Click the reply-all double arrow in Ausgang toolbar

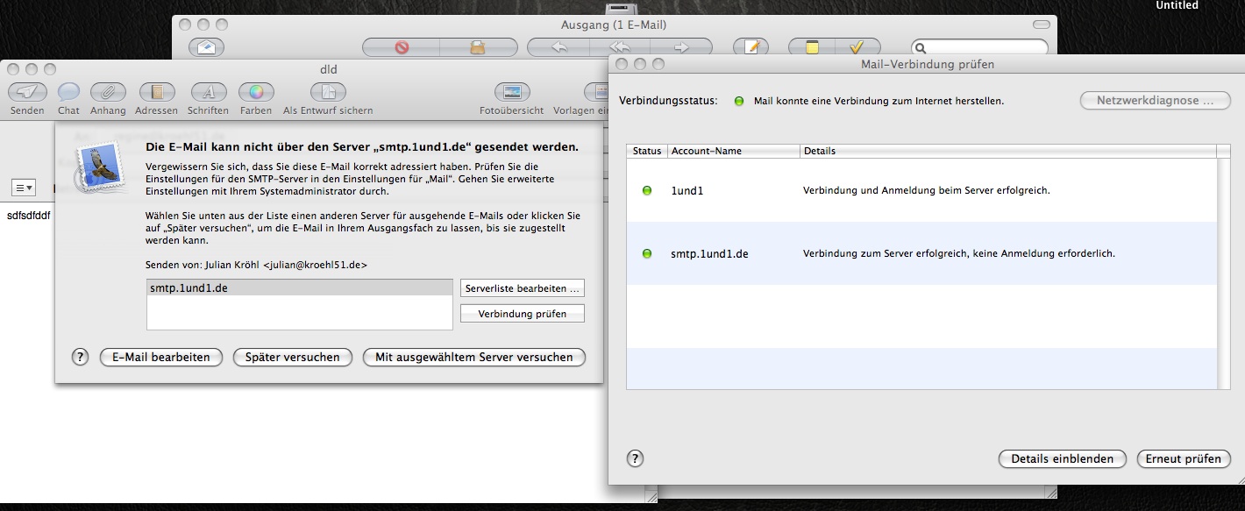click(620, 47)
